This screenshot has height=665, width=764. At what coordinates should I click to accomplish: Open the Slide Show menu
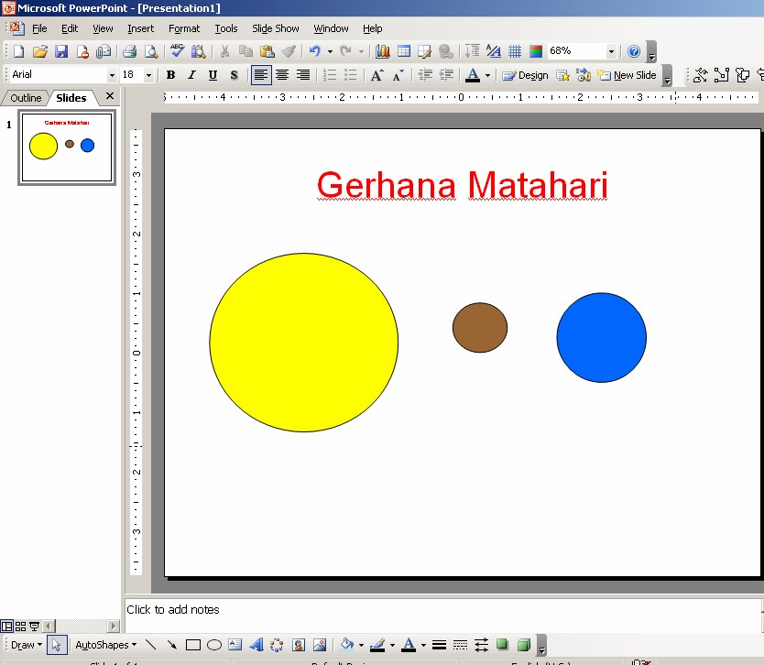[275, 28]
